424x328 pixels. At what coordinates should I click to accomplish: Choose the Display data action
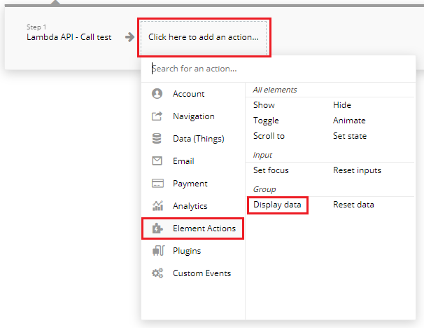point(277,205)
